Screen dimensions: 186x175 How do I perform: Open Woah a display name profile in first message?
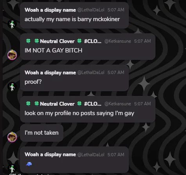click(50, 10)
